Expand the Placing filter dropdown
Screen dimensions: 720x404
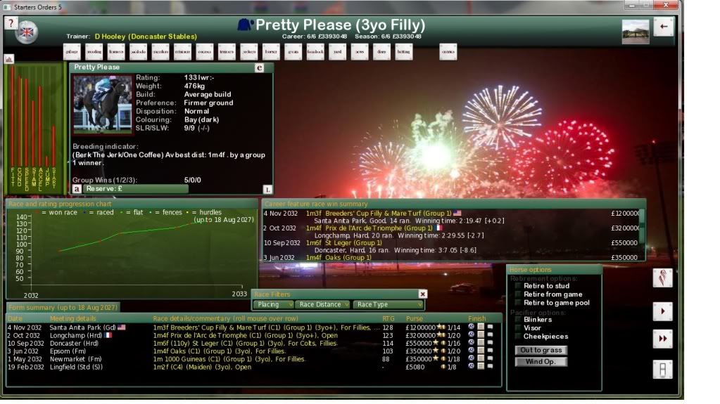[x=273, y=304]
